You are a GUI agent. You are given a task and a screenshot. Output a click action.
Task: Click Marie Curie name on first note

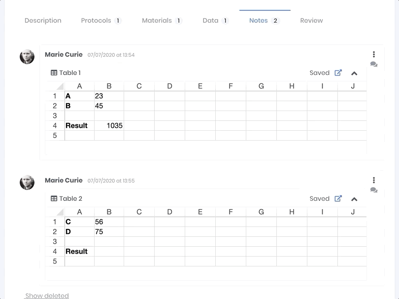[x=64, y=54]
